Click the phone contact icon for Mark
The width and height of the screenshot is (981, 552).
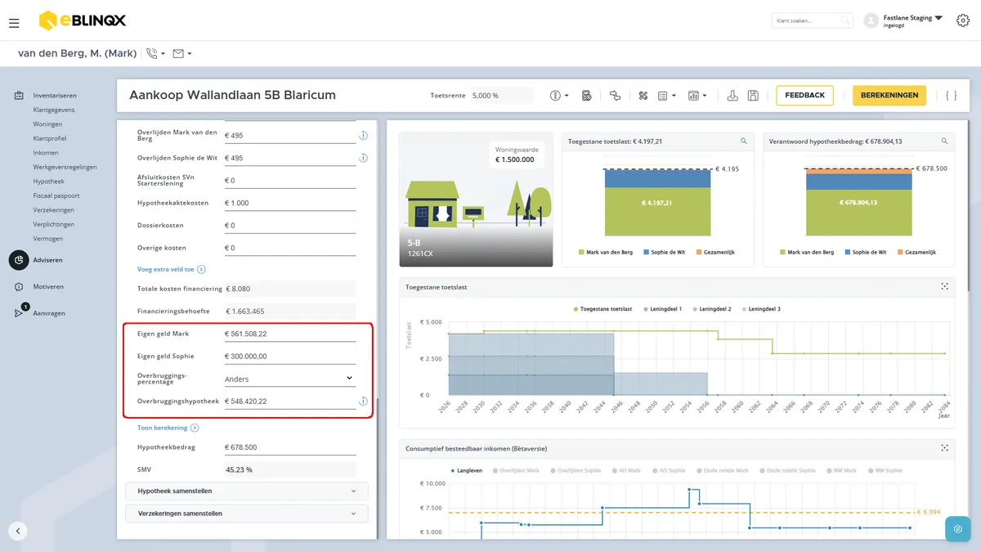pyautogui.click(x=152, y=54)
